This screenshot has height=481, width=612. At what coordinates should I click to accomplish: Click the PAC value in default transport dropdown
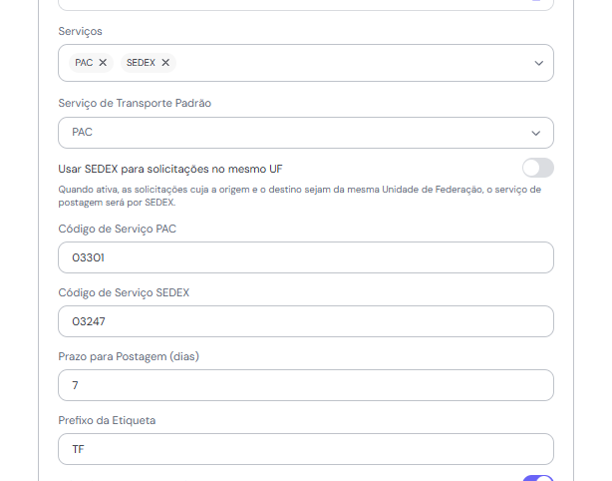coord(83,133)
